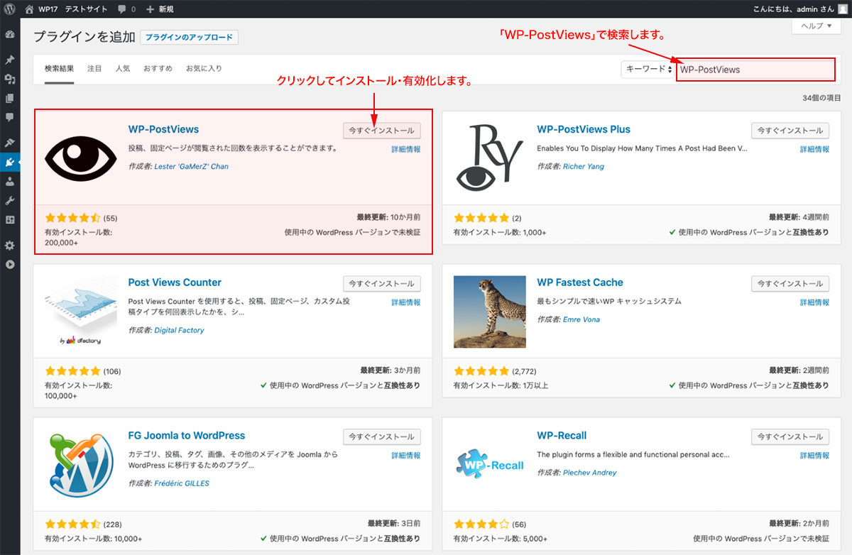This screenshot has width=852, height=555.
Task: Click the WP-PostViews Plus RY logo thumbnail
Action: 490,158
